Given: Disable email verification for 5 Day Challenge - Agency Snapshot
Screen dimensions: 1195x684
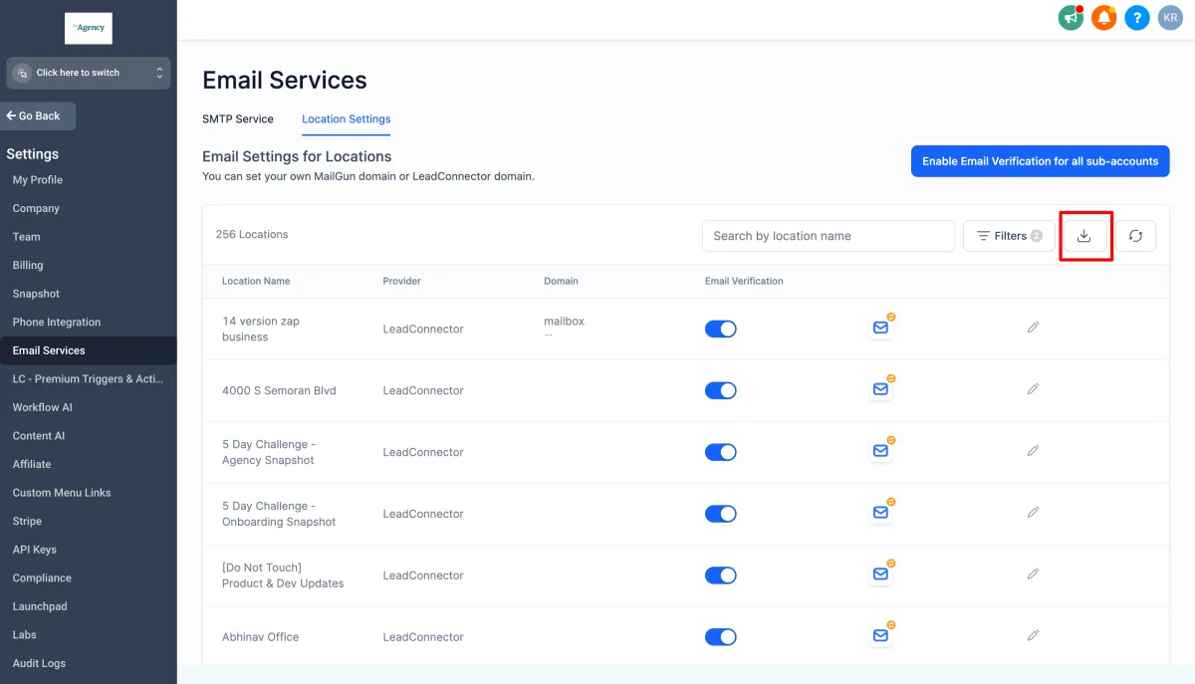Looking at the screenshot, I should tap(720, 452).
